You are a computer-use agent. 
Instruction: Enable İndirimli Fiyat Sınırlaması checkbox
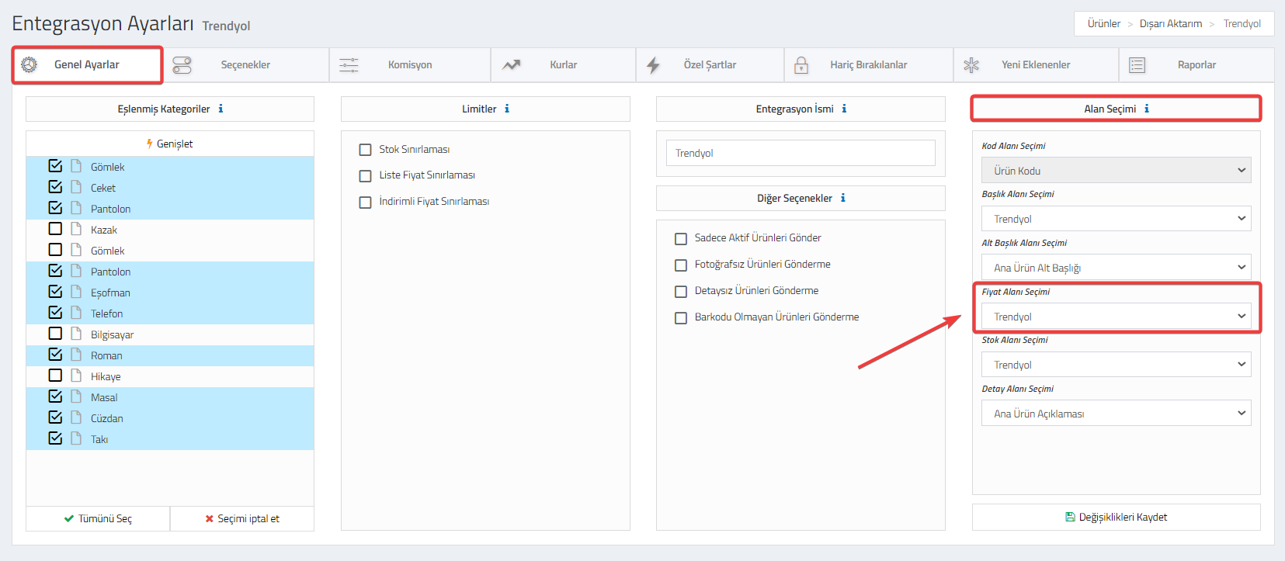click(365, 203)
